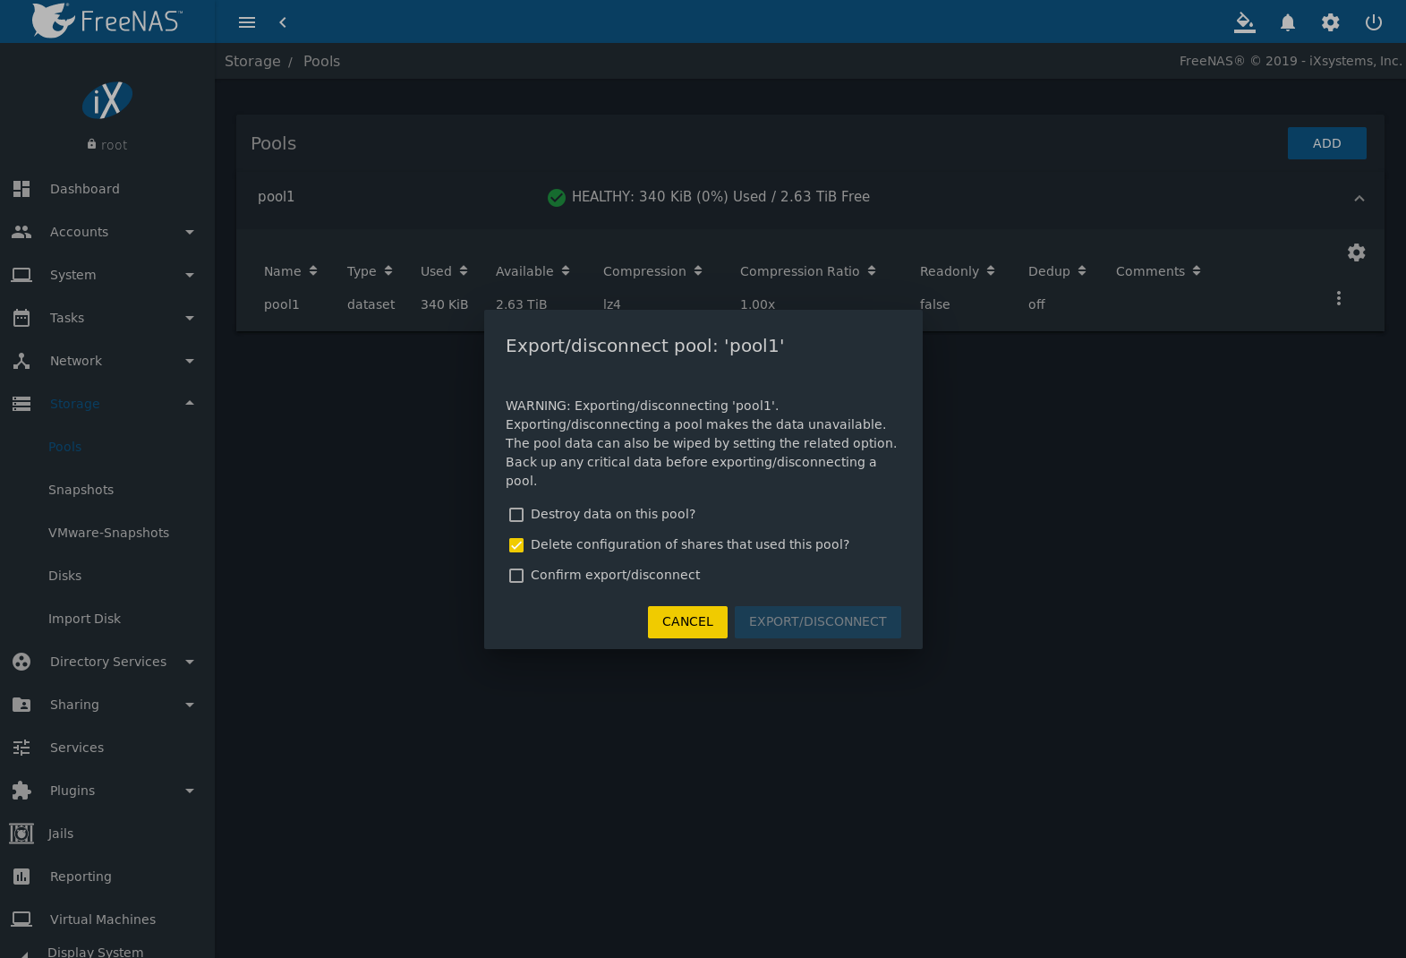Open Disks under Storage

(x=65, y=576)
